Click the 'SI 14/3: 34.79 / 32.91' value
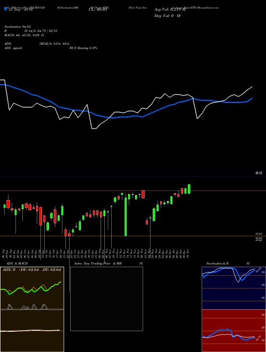This screenshot has width=266, height=352. tap(41, 31)
